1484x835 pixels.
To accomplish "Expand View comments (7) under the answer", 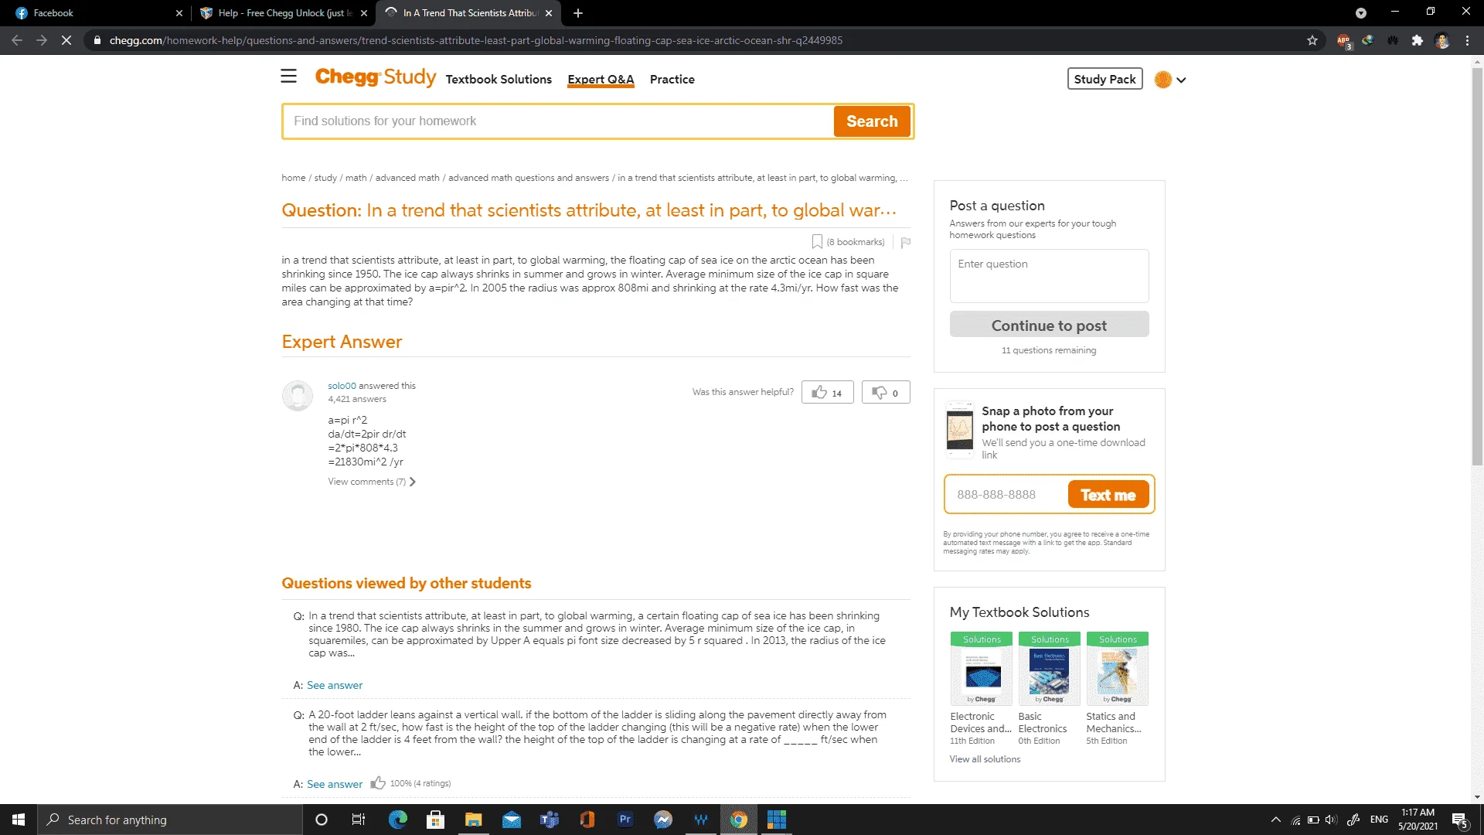I will click(x=371, y=482).
